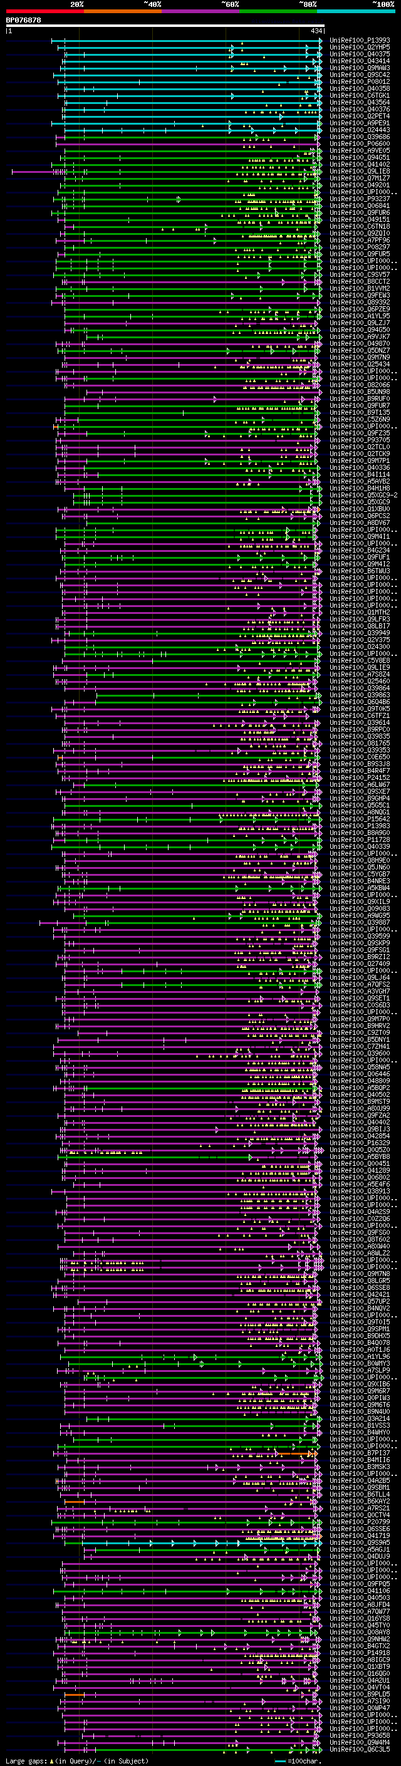The width and height of the screenshot is (401, 1766).
Task: Click the UniRef100_Q16YS8 entry
Action: pos(360,1618)
